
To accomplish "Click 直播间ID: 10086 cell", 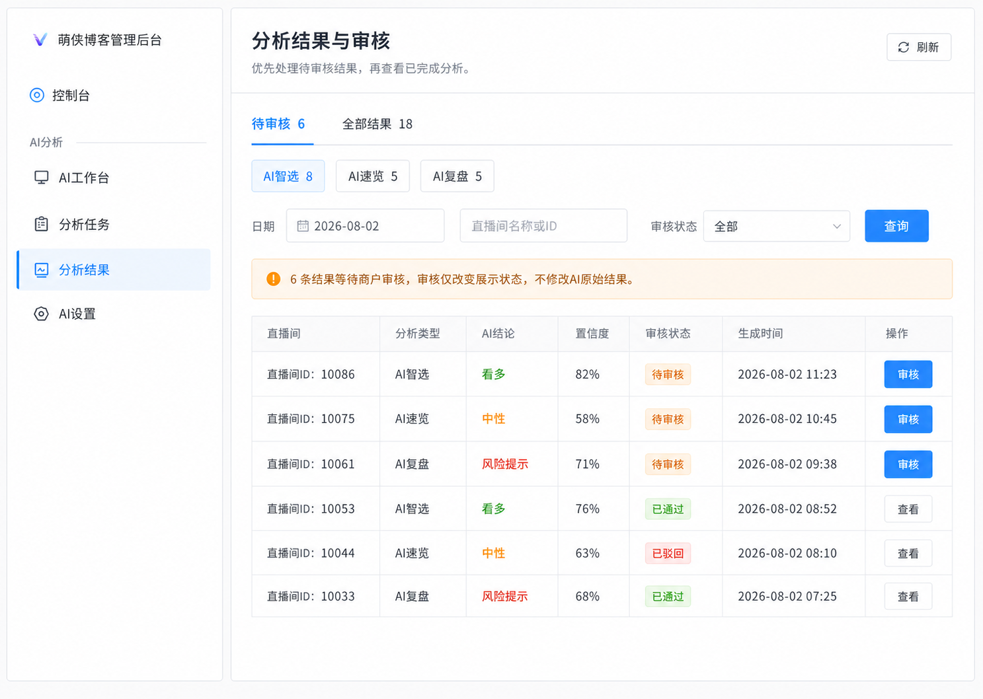I will [311, 375].
